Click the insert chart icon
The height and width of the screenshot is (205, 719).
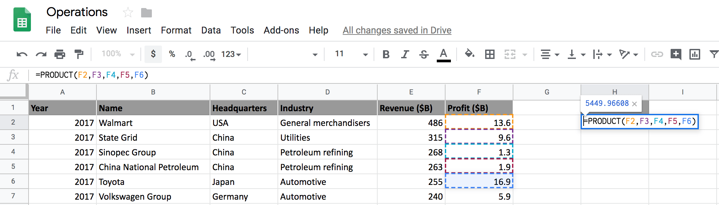pos(694,54)
